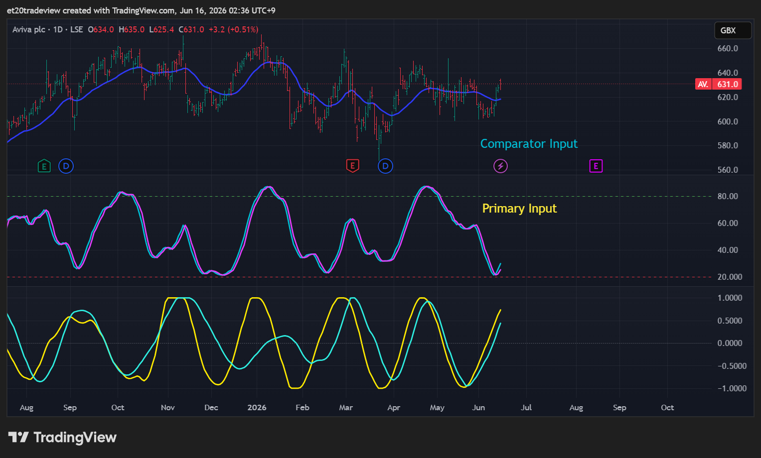Click the red 631.0 price label
761x458 pixels.
click(x=728, y=84)
